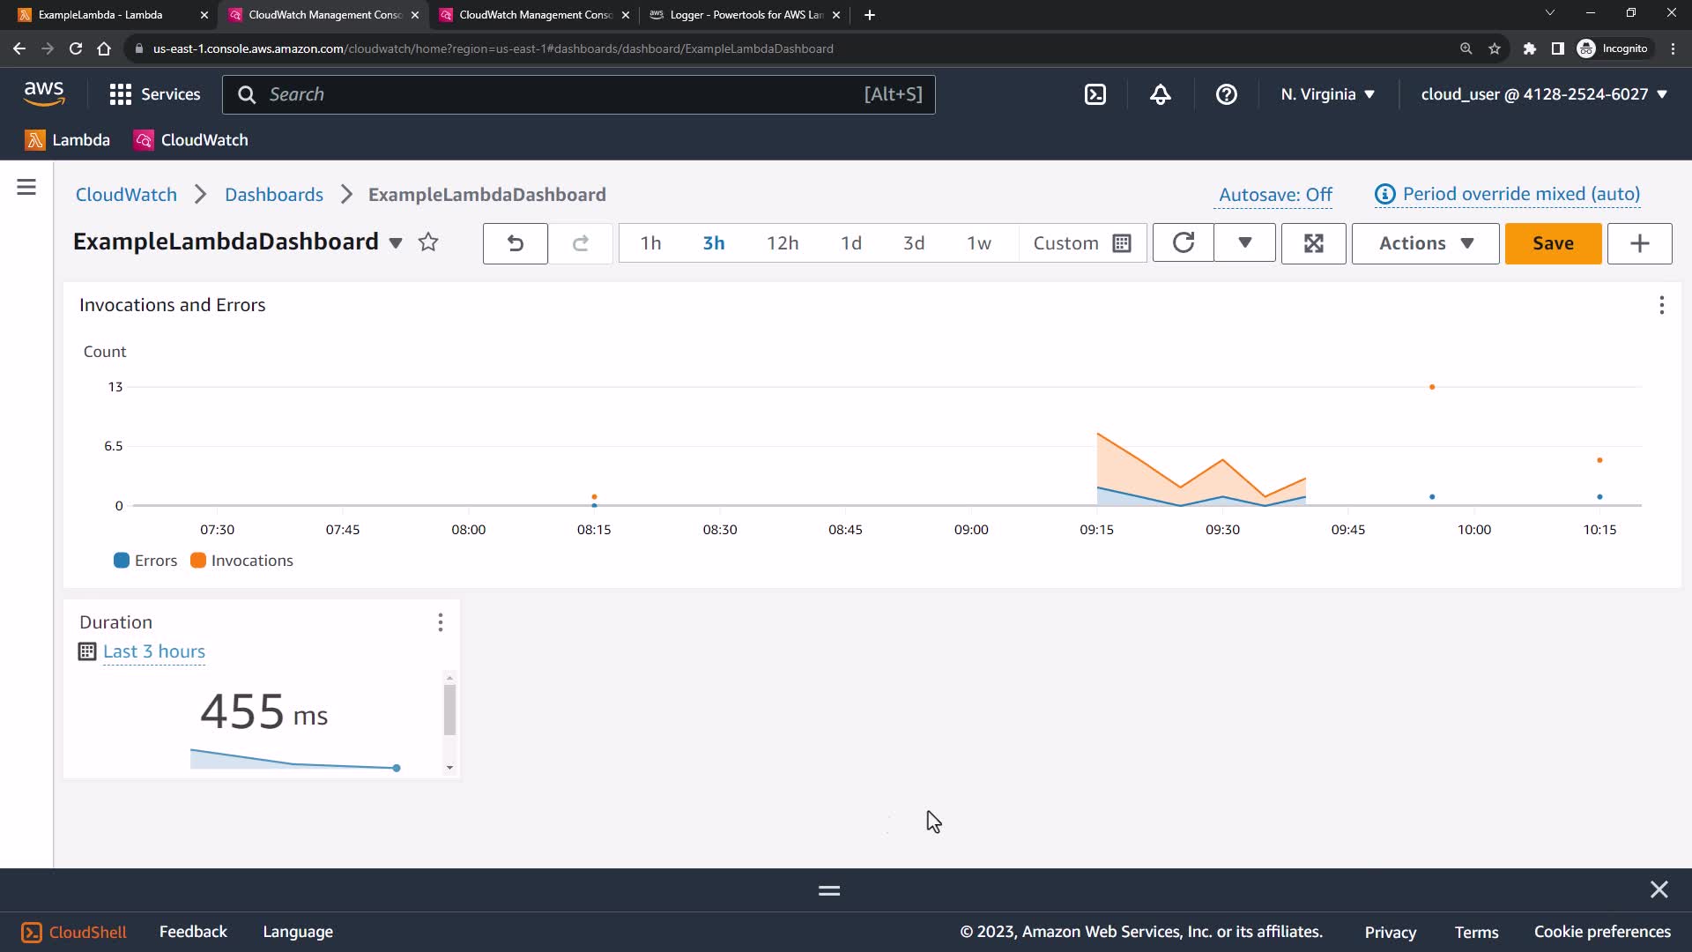
Task: Toggle the left navigation hamburger menu
Action: click(26, 187)
